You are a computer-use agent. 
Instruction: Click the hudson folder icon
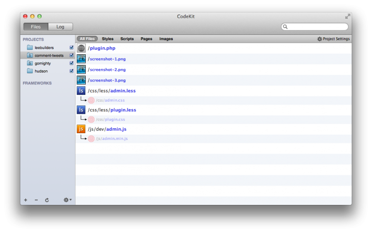30,71
